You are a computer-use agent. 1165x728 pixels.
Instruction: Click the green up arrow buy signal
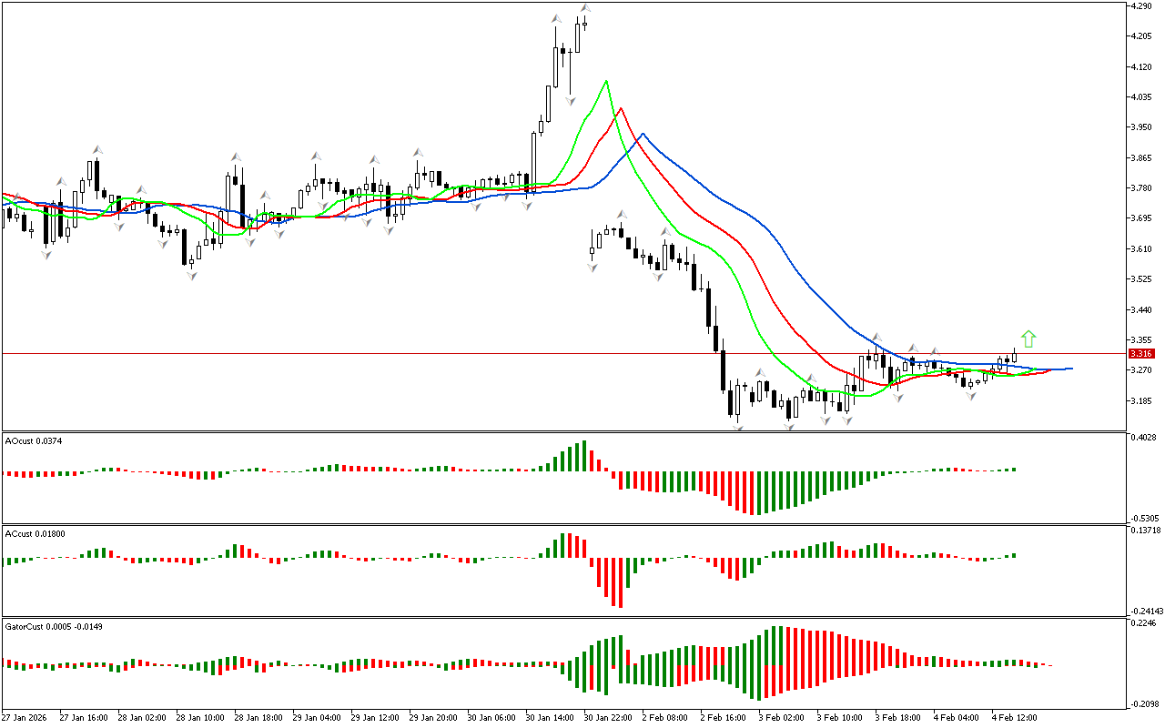point(1028,339)
